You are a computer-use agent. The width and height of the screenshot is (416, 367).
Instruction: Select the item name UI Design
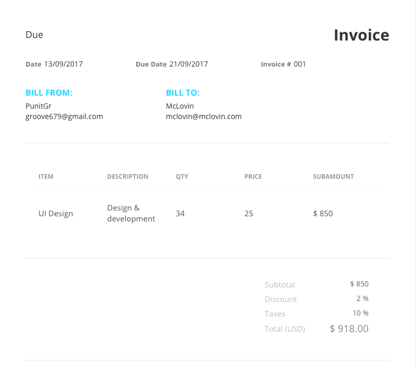click(x=56, y=213)
